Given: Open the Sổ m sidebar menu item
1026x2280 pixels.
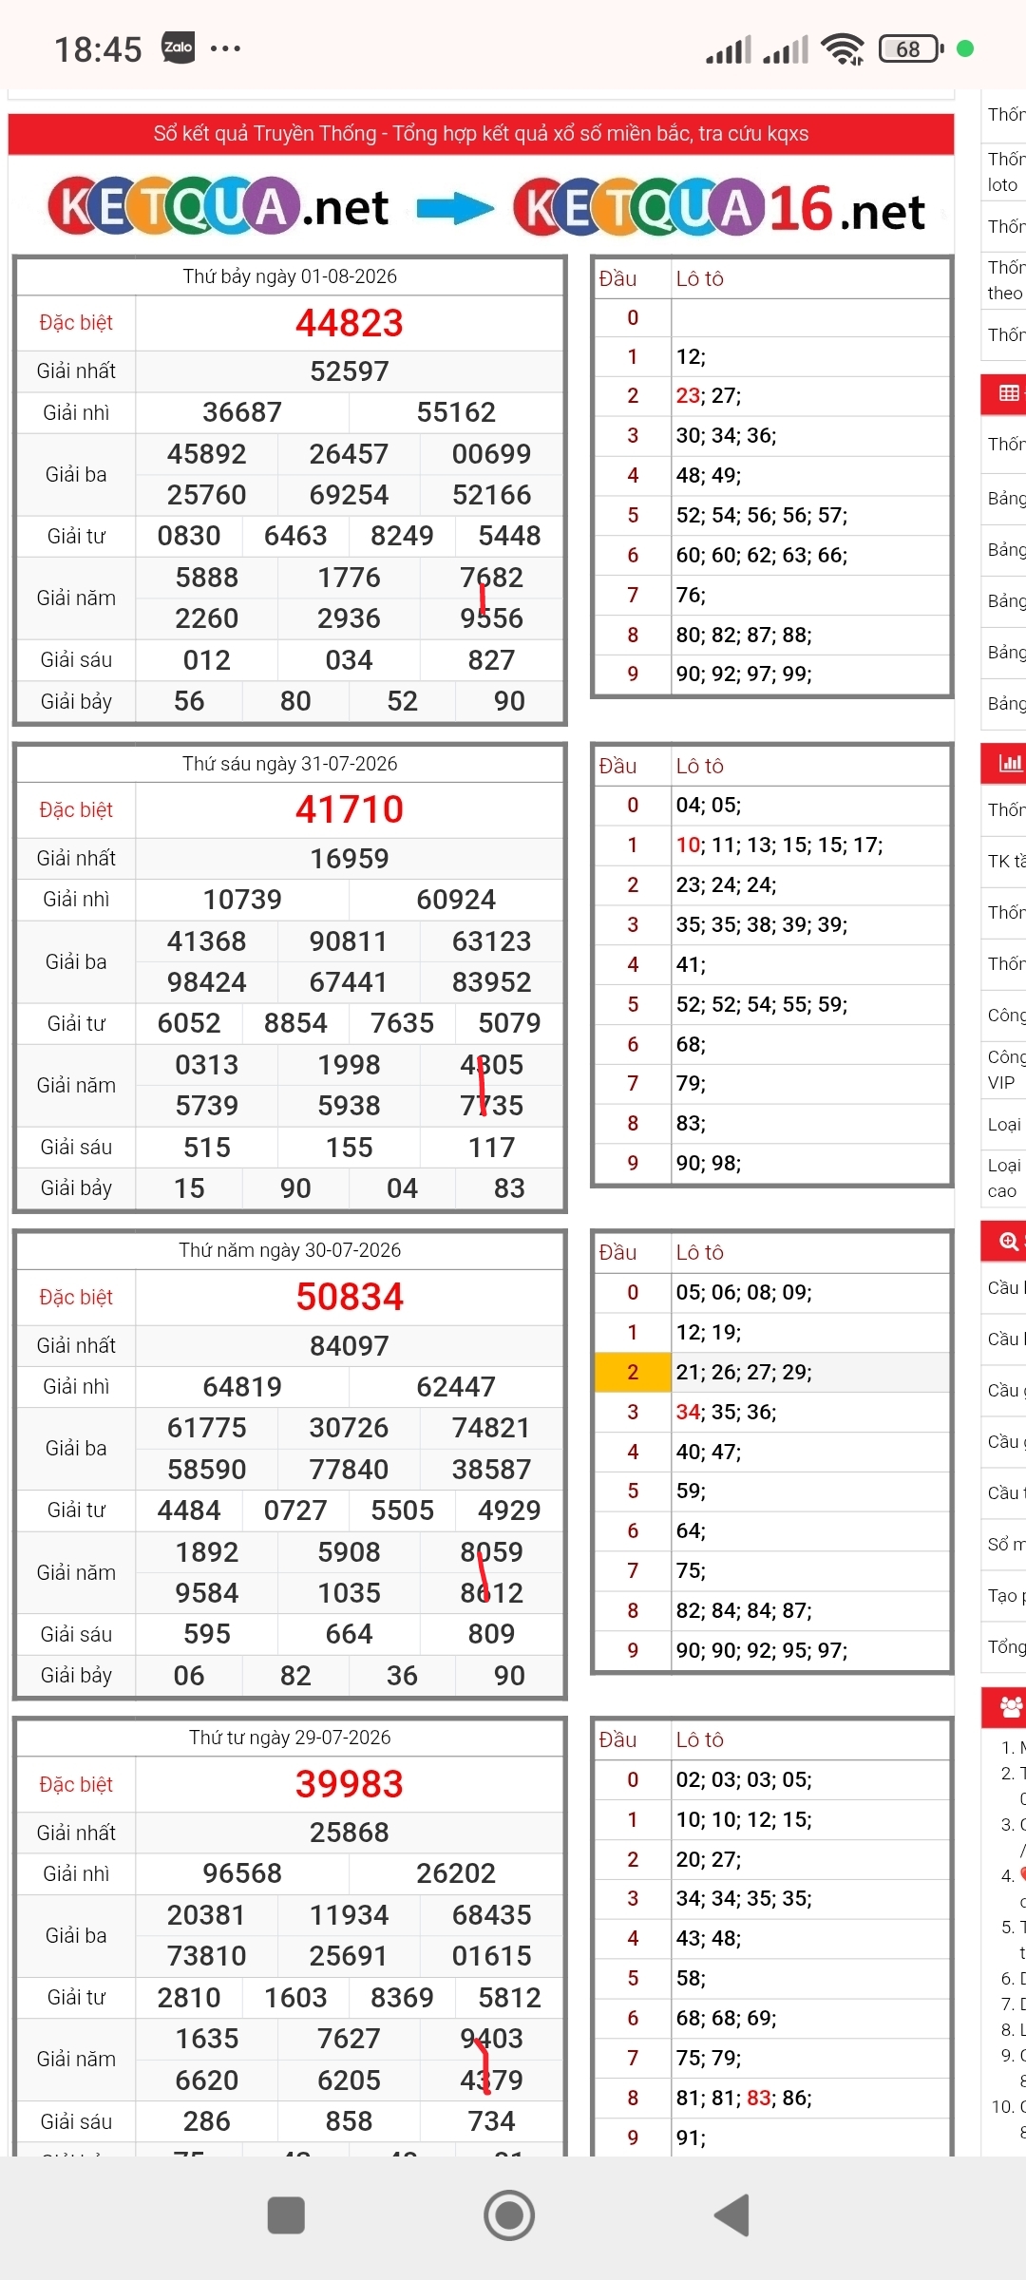Looking at the screenshot, I should 1005,1544.
